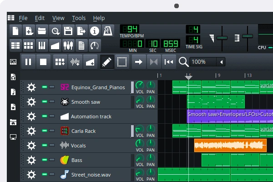This screenshot has height=182, width=273.
Task: Toggle solo on Smooth saw track
Action: pyautogui.click(x=52, y=102)
